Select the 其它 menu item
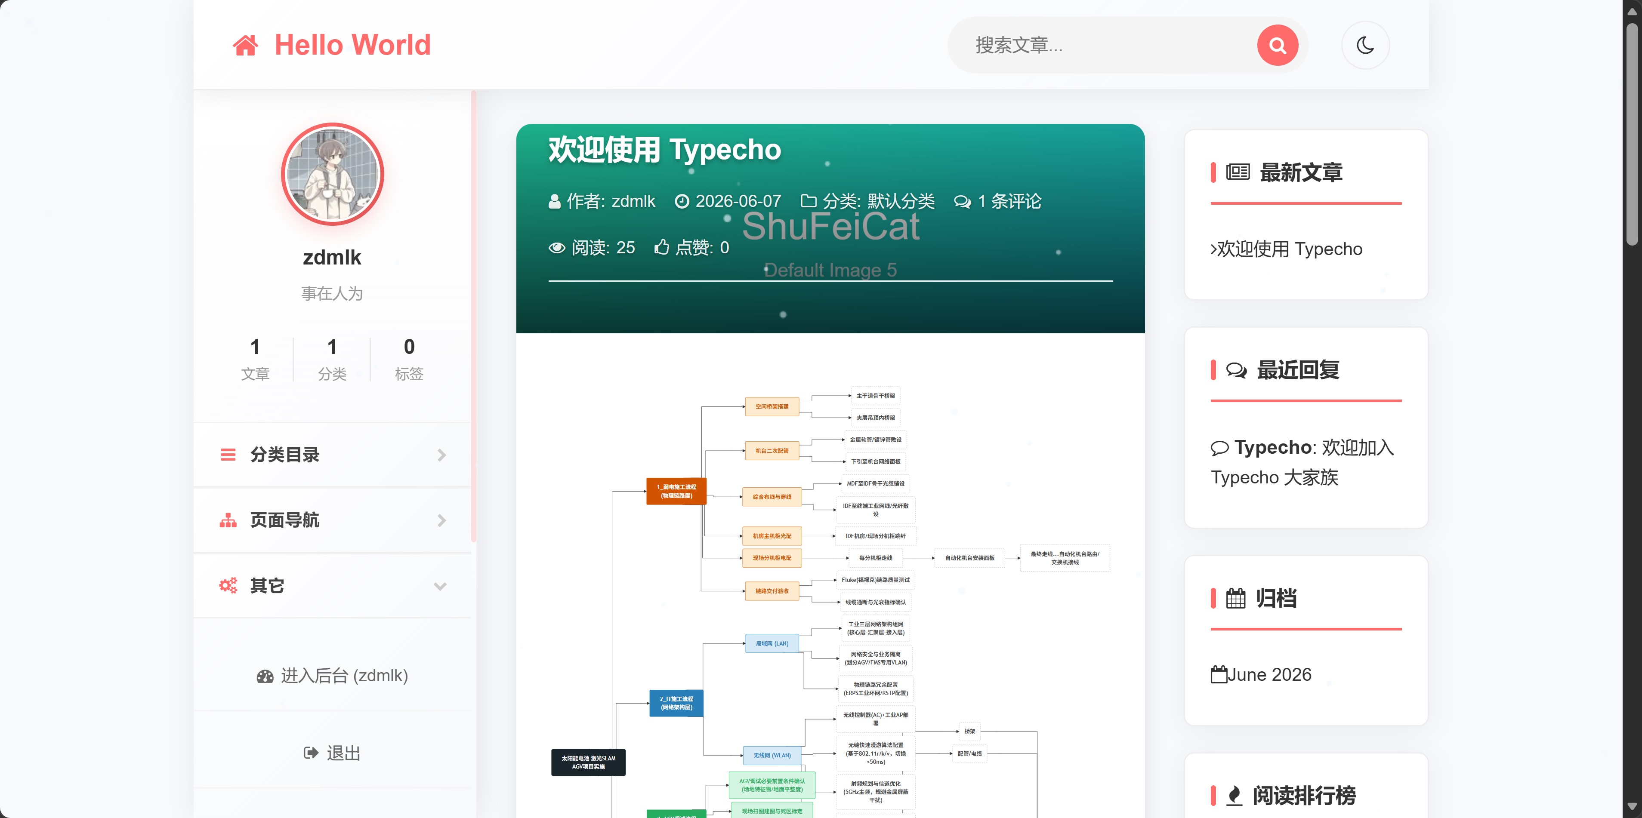The height and width of the screenshot is (818, 1642). tap(333, 585)
